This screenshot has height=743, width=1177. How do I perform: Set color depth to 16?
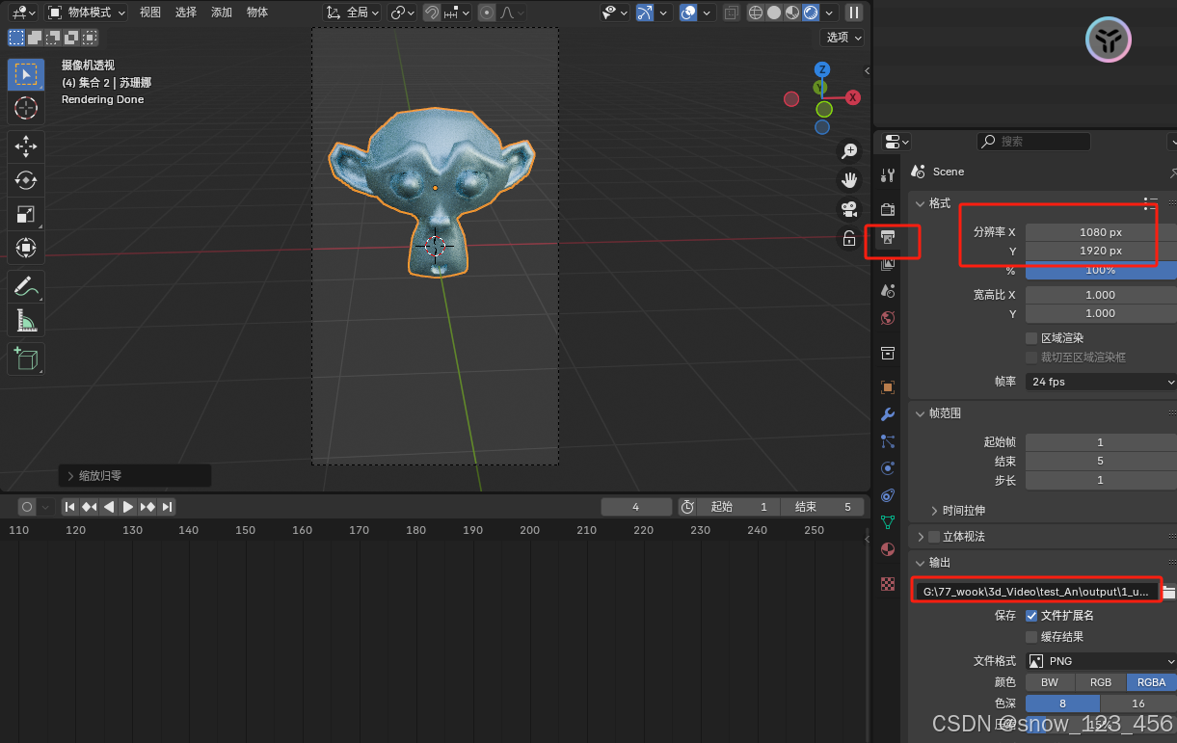[x=1138, y=703]
